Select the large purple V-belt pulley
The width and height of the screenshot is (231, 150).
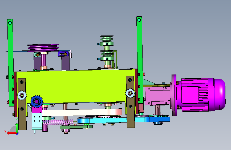click(x=43, y=48)
